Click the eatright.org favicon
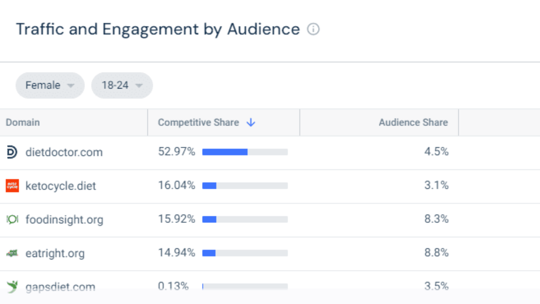Screen dimensions: 540x304 click(x=12, y=253)
